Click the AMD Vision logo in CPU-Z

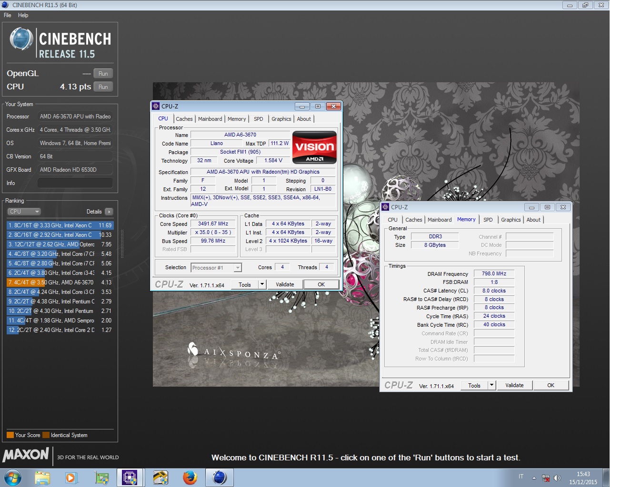[314, 147]
